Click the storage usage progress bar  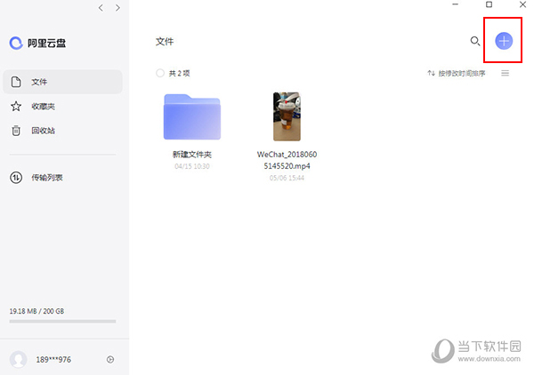click(x=62, y=322)
